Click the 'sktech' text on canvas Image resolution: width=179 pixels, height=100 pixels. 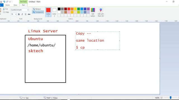tap(36, 51)
